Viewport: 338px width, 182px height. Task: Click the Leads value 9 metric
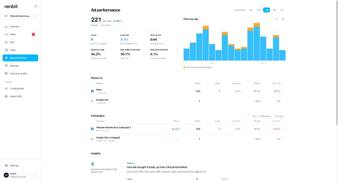92,40
